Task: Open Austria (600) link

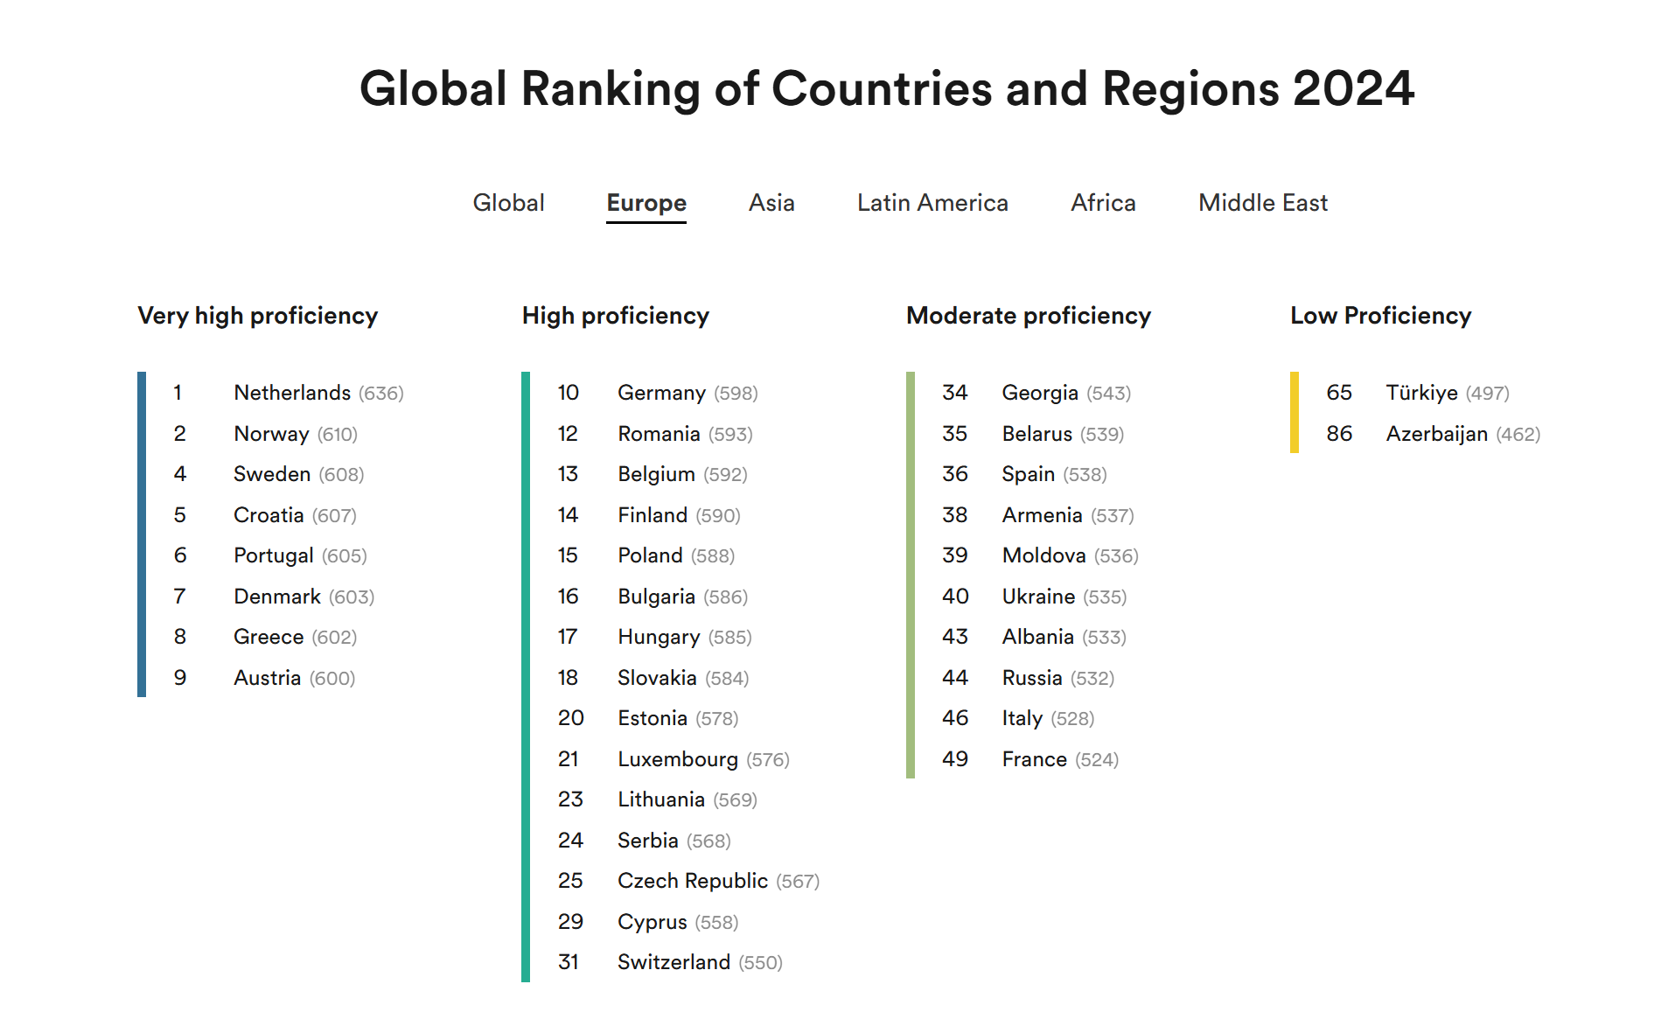Action: click(294, 678)
